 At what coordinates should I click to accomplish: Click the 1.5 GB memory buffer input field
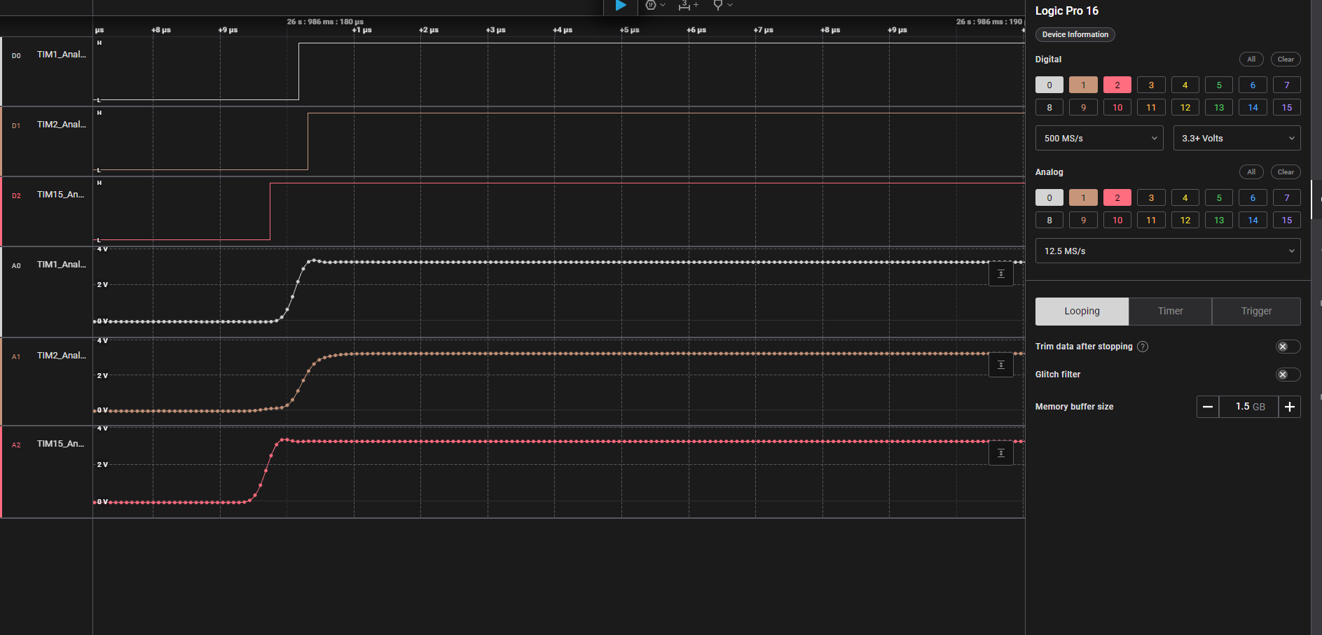coord(1248,406)
